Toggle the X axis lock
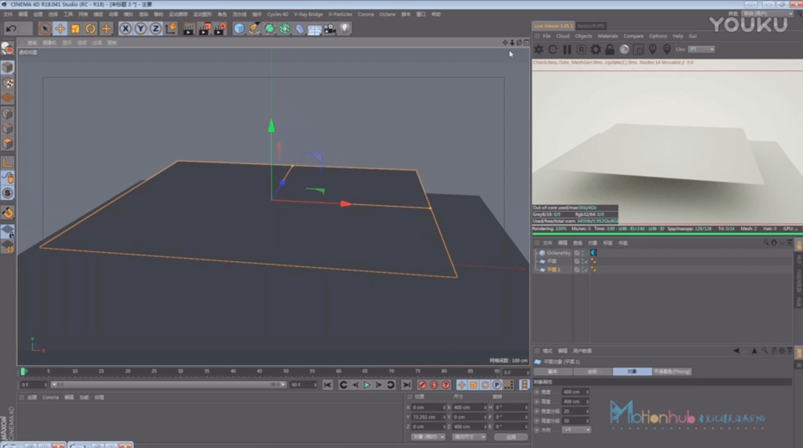 (125, 28)
